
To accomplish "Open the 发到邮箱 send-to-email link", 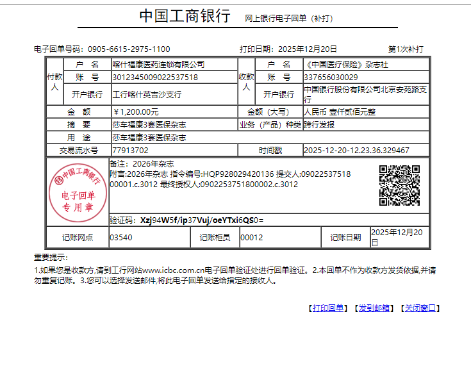I will click(x=374, y=308).
